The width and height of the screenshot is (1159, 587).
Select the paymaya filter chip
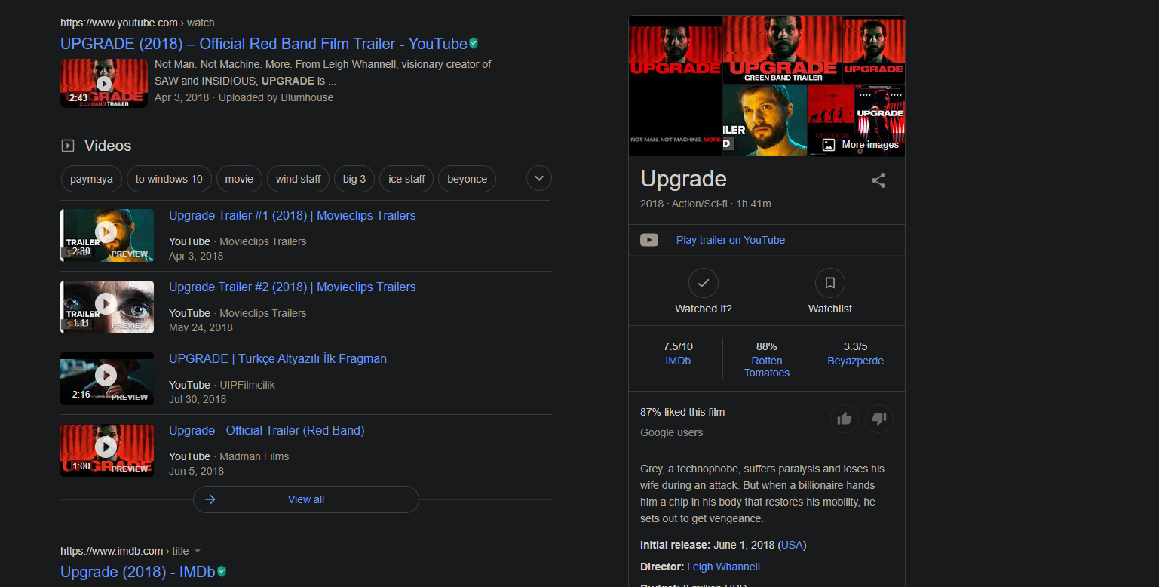91,179
